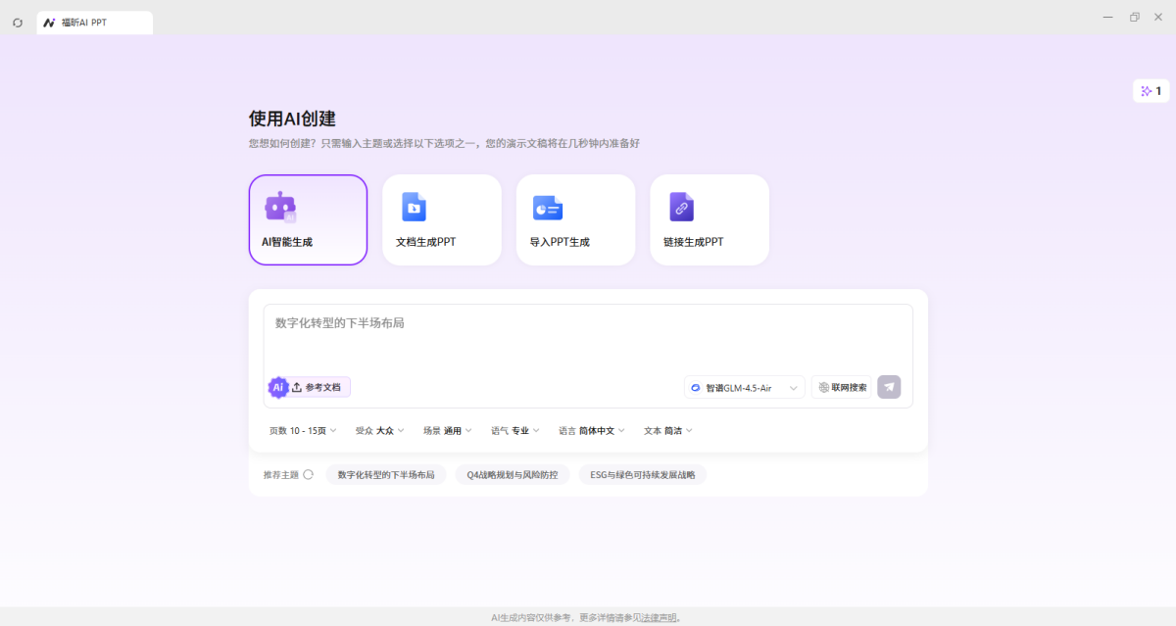Click into the topic input field
Screen dimensions: 1176x626
click(x=588, y=338)
